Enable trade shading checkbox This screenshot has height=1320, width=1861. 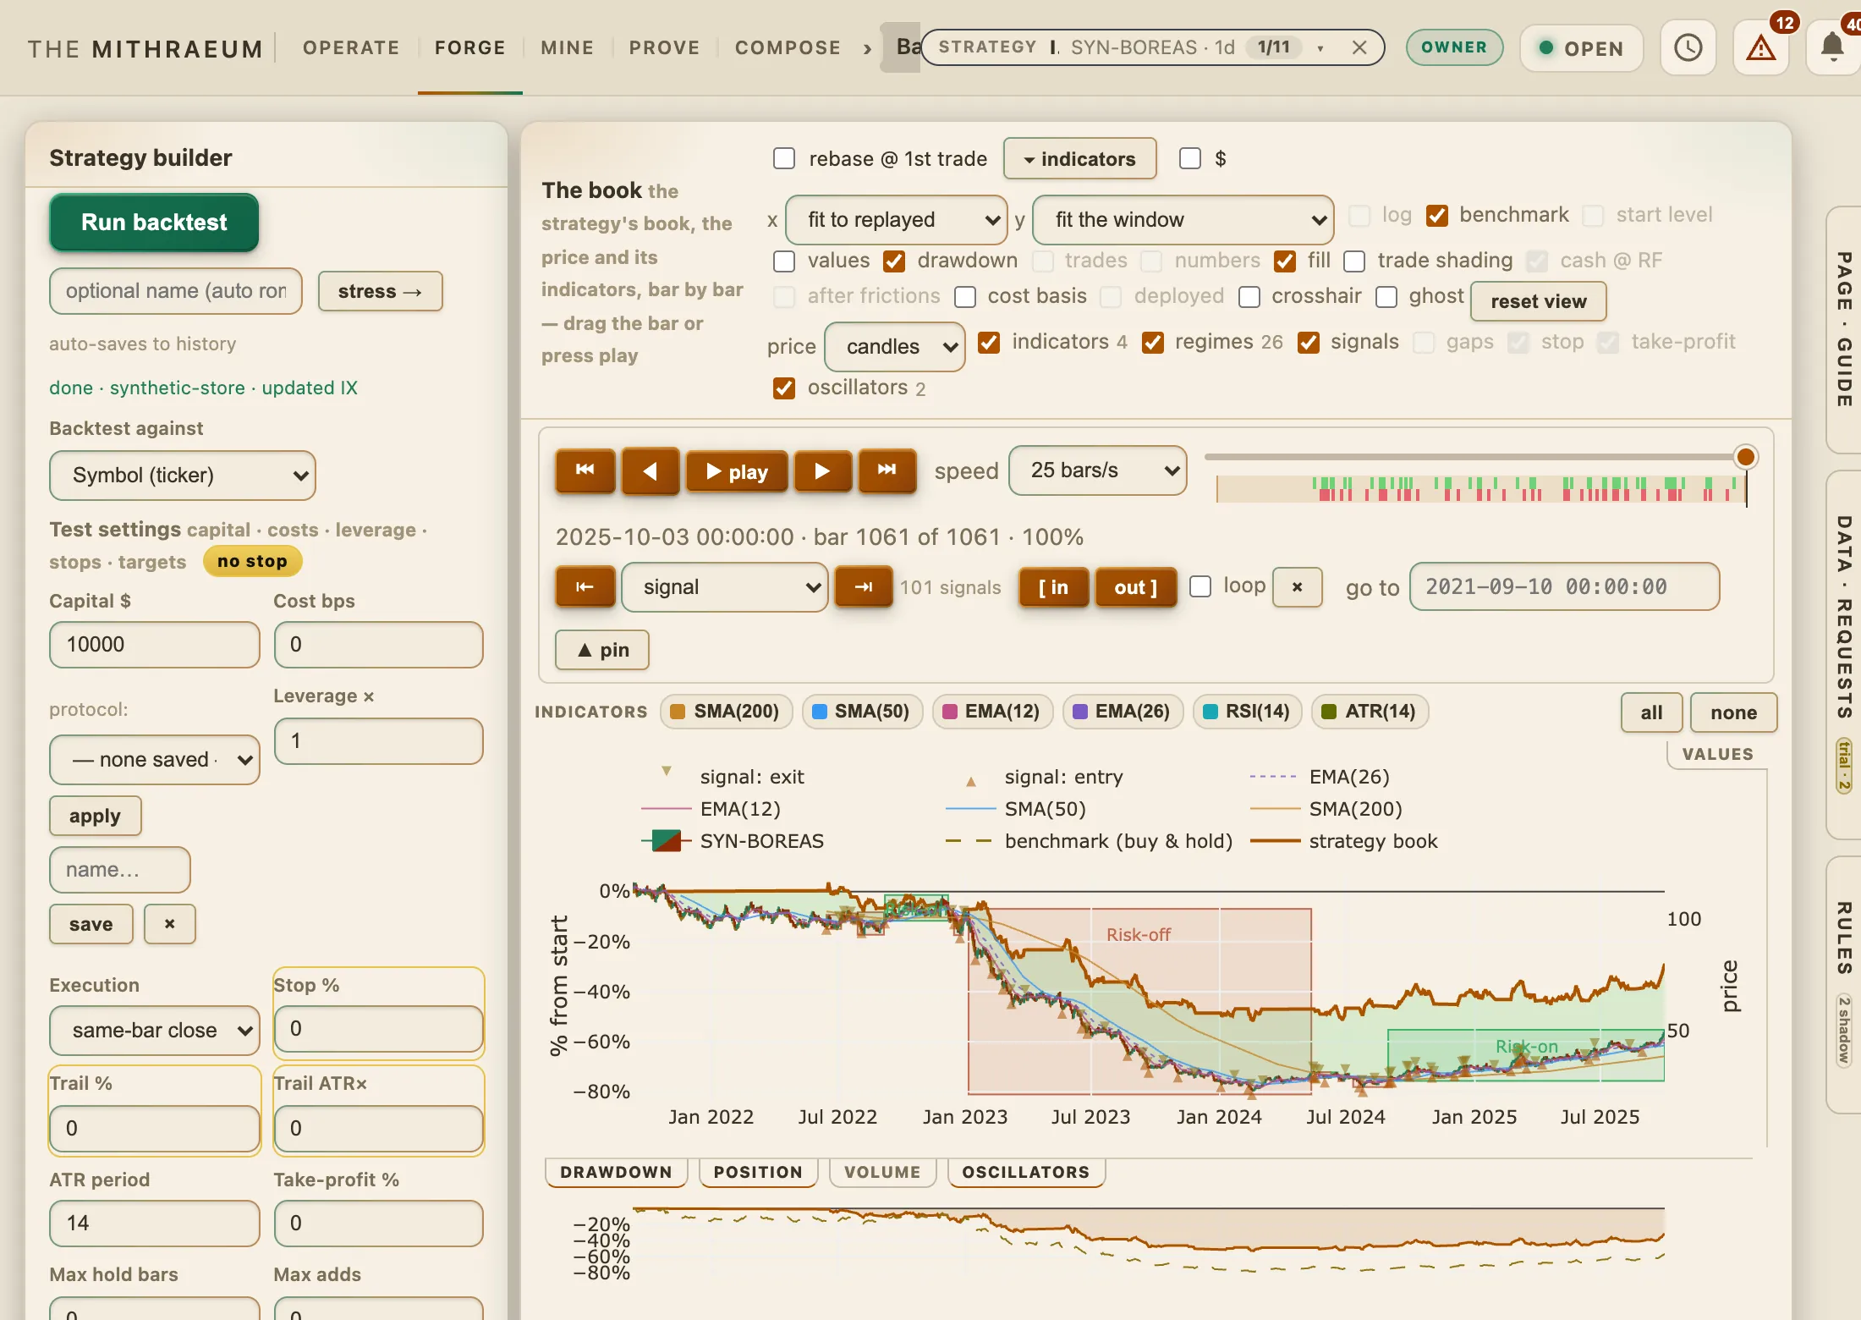pyautogui.click(x=1354, y=261)
